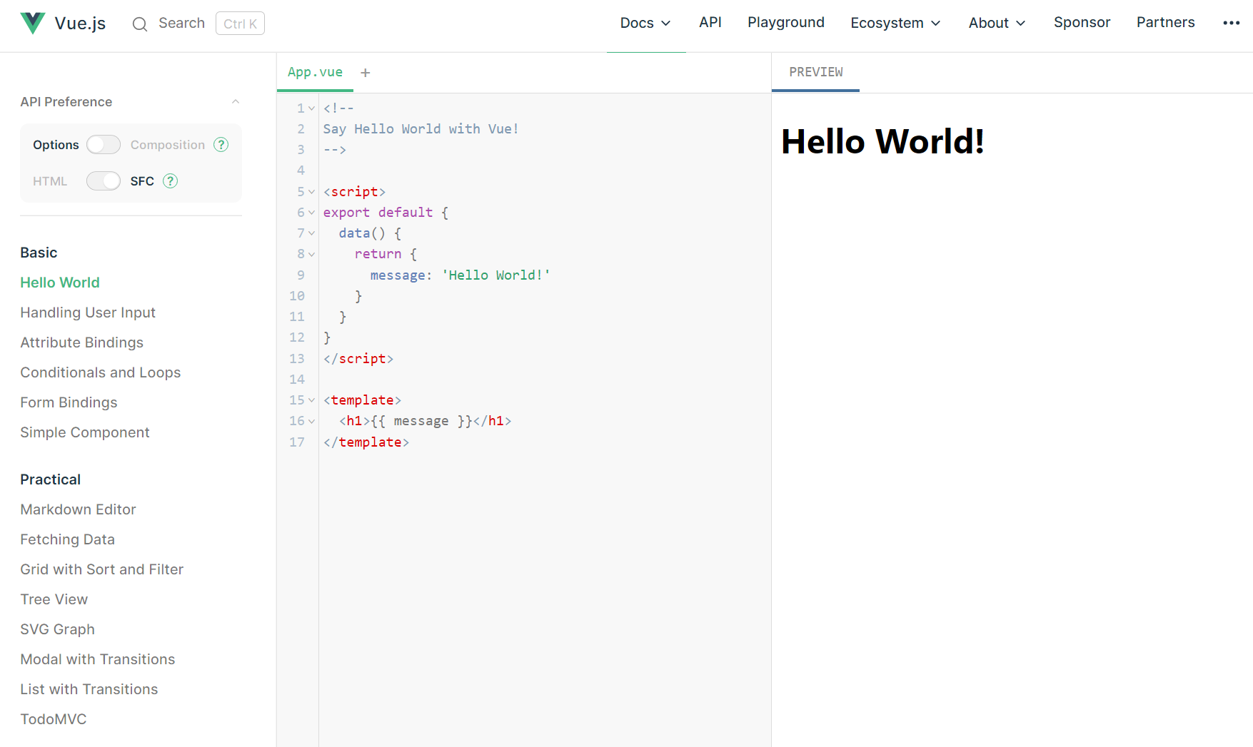Click help icon next to Composition
This screenshot has width=1253, height=747.
[x=221, y=145]
